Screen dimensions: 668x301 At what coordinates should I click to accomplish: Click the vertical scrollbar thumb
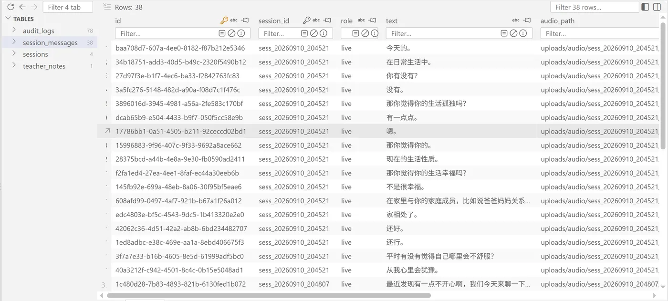pos(663,86)
